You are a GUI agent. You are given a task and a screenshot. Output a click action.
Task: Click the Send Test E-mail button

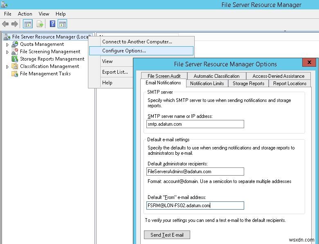(167, 235)
